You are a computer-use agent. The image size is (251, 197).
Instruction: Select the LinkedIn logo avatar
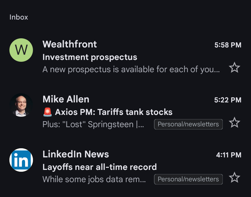coord(21,160)
